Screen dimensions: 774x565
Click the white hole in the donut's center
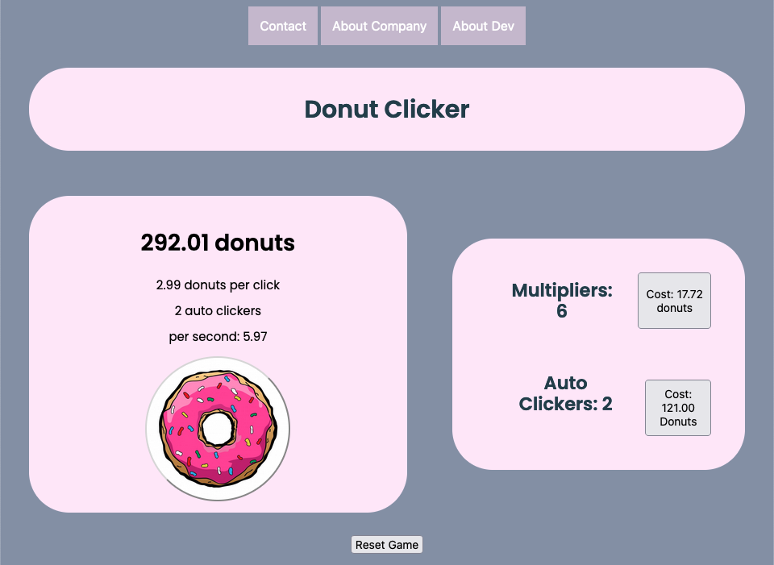218,428
